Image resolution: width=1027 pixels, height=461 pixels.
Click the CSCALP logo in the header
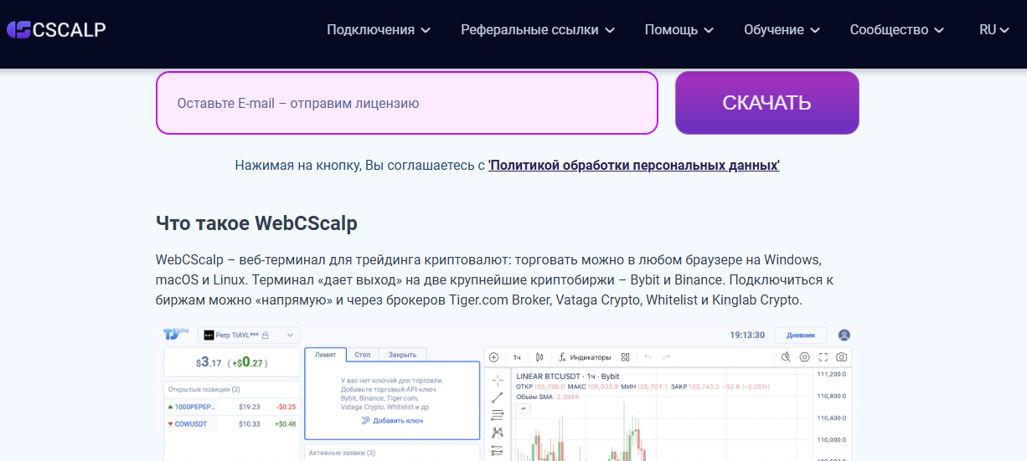(55, 30)
